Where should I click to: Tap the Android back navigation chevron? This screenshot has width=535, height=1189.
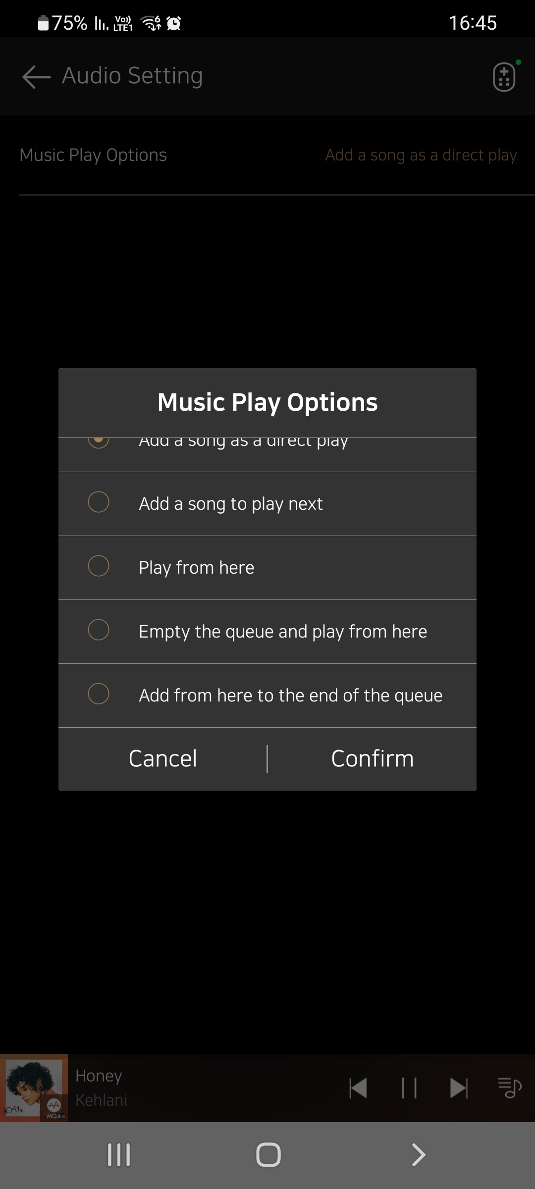pos(419,1155)
